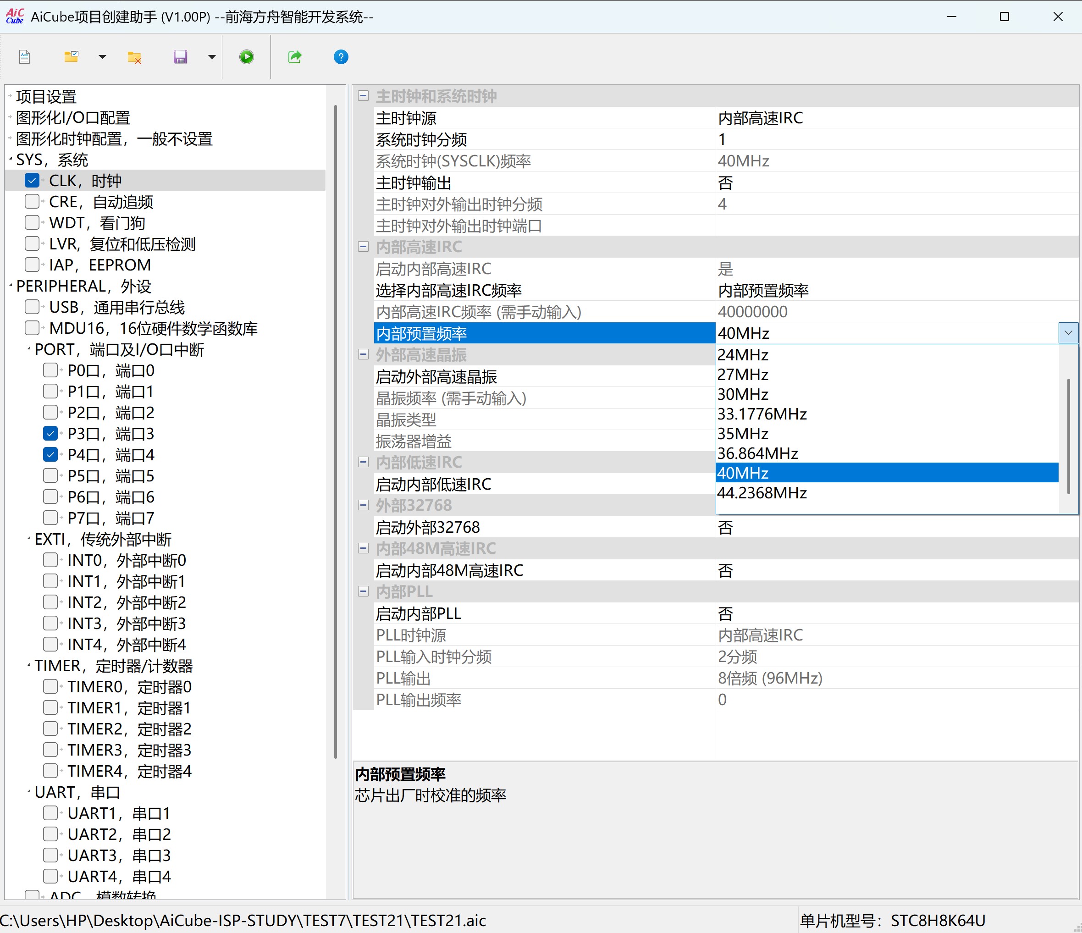Uncheck the P4口, 端口4 checkbox

pos(50,455)
